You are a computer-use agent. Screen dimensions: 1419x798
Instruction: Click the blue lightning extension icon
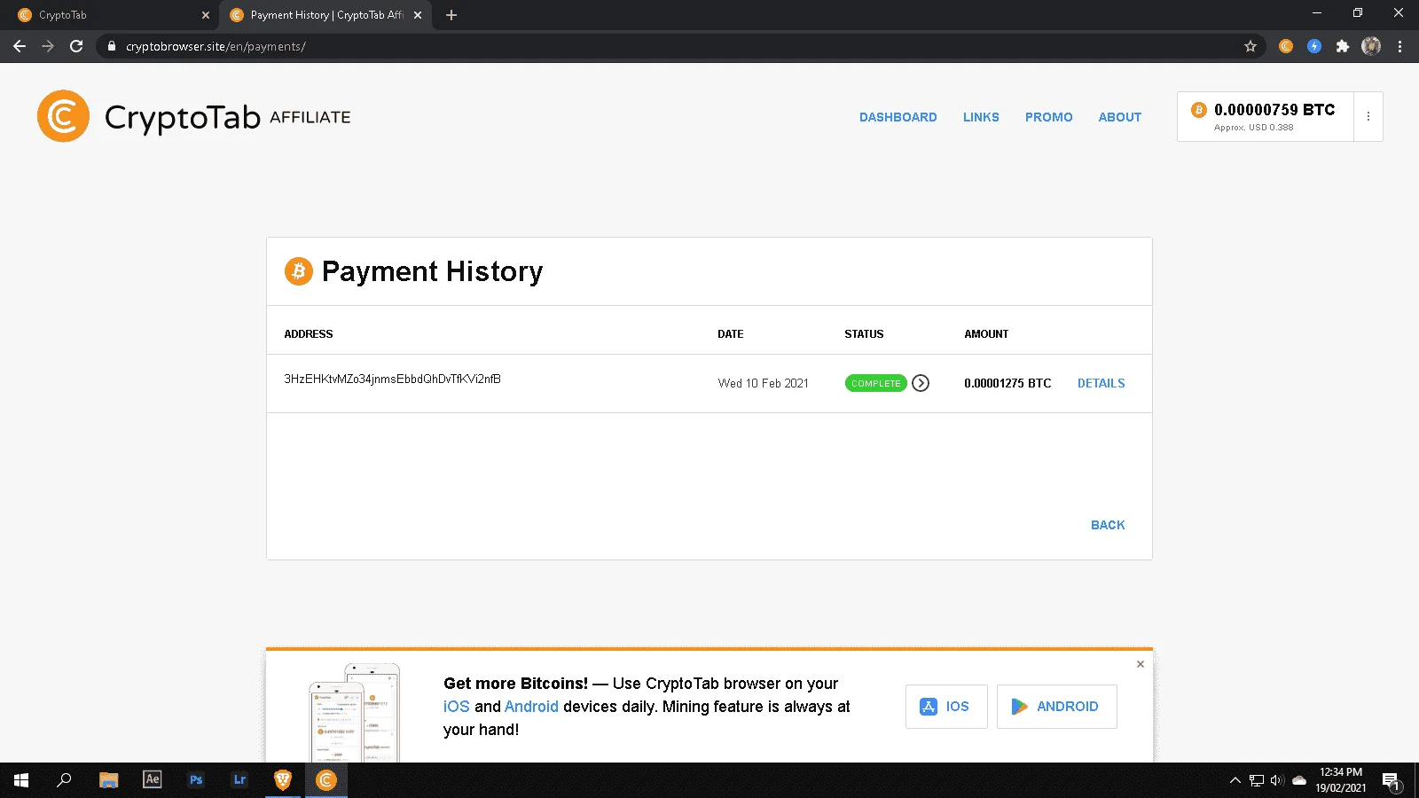(1314, 46)
